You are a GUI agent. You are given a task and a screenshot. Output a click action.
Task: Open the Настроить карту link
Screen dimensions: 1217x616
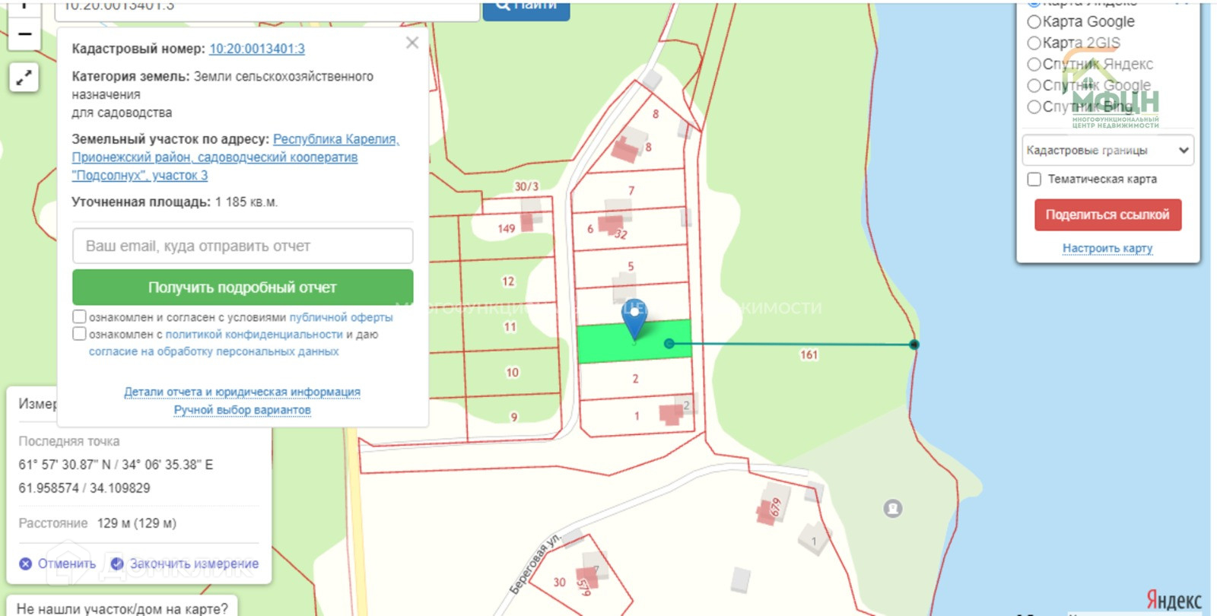[1107, 249]
